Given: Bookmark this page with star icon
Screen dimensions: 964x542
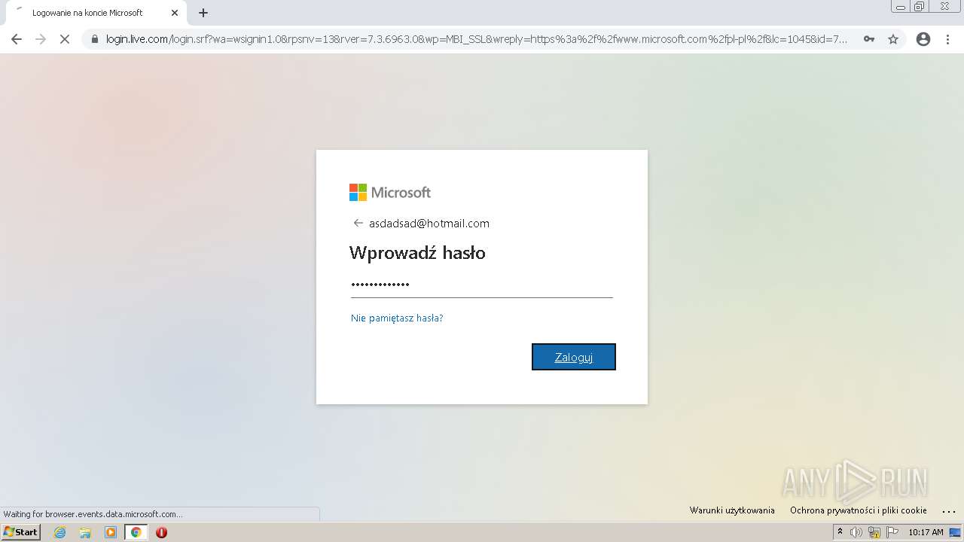Looking at the screenshot, I should [893, 39].
